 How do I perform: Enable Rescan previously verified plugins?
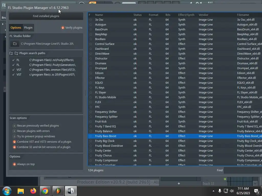pyautogui.click(x=36, y=126)
